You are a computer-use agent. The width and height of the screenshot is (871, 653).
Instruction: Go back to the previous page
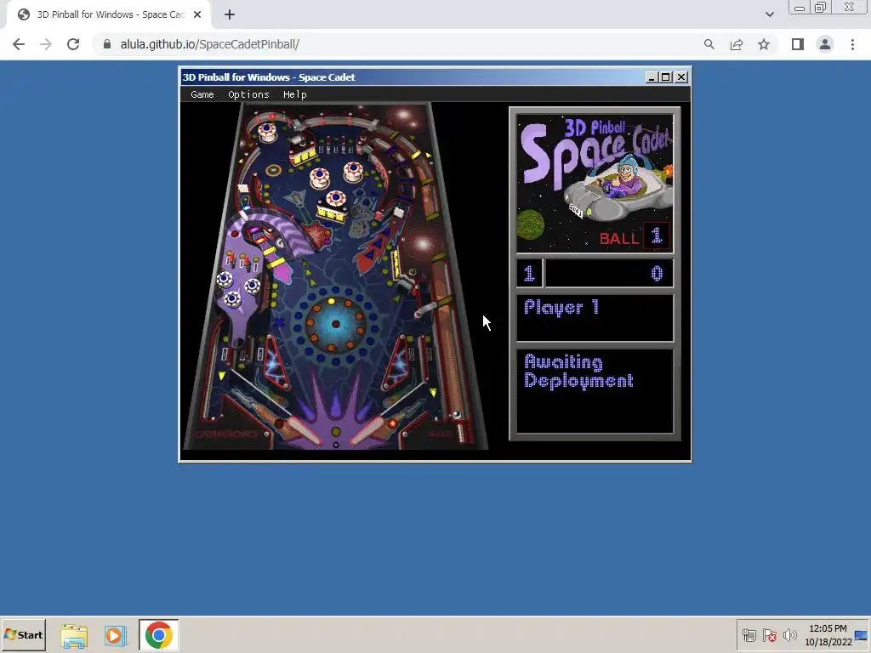point(19,44)
